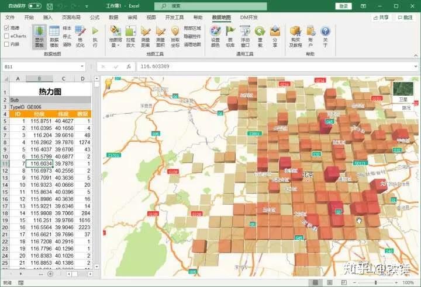Click the green 重载 reload icon
This screenshot has width=421, height=287.
pyautogui.click(x=260, y=37)
